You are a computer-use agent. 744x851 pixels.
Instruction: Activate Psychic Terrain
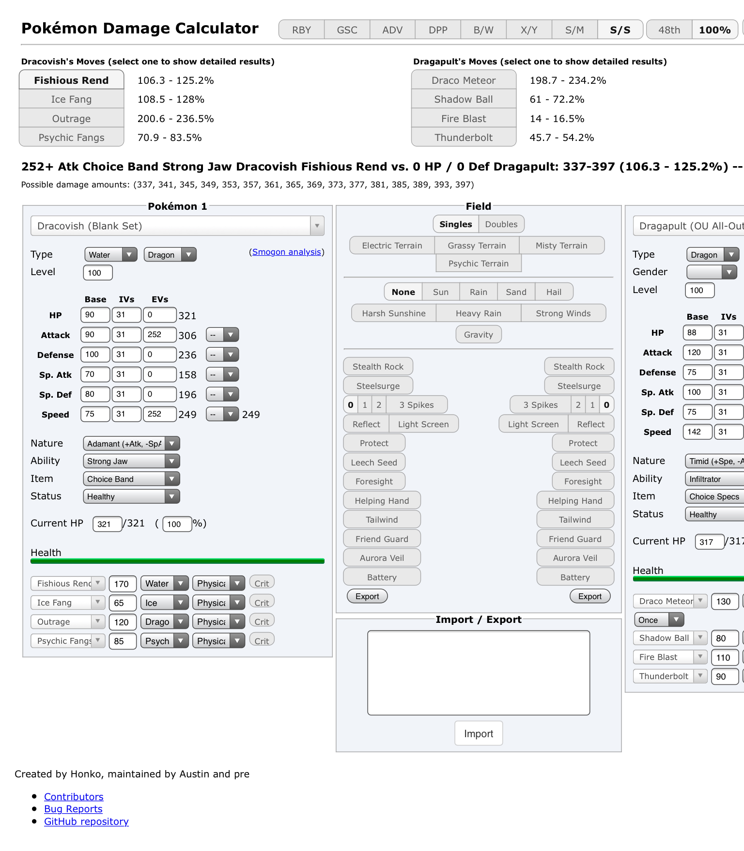tap(479, 263)
